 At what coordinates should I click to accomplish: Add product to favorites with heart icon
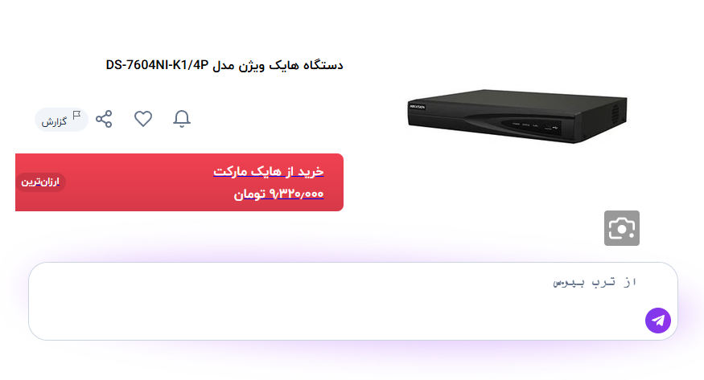click(143, 119)
